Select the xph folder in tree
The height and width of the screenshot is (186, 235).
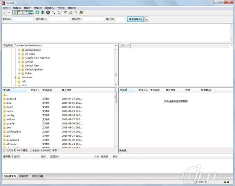[x=23, y=81]
